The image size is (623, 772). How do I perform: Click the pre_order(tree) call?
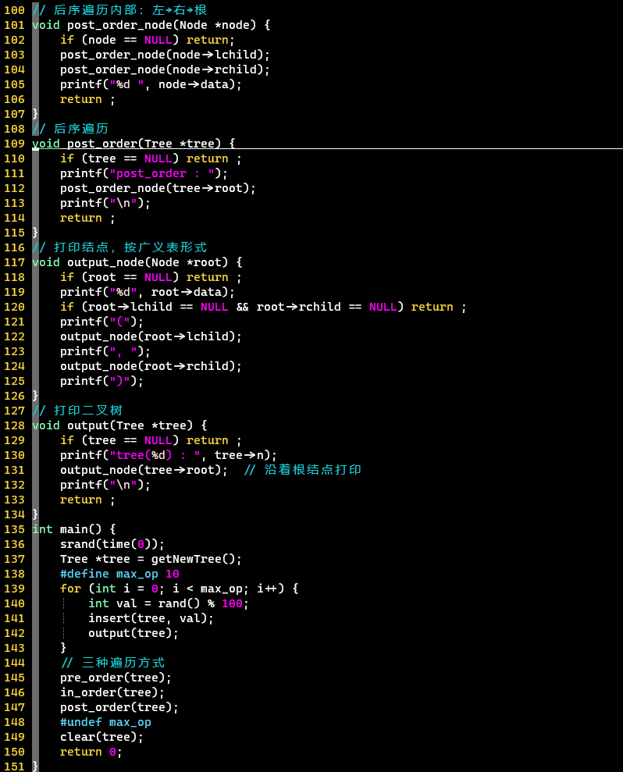[x=116, y=678]
